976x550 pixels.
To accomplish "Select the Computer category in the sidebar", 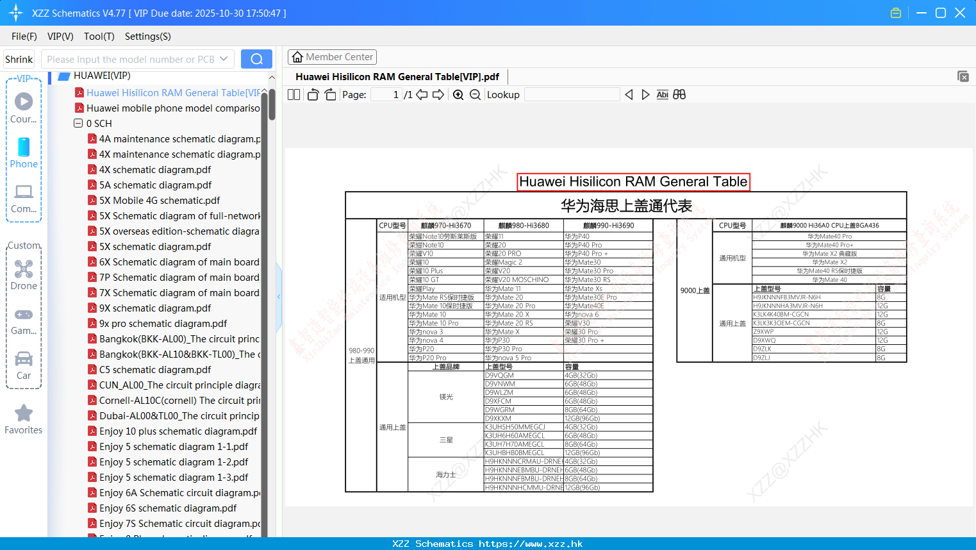I will (x=24, y=198).
